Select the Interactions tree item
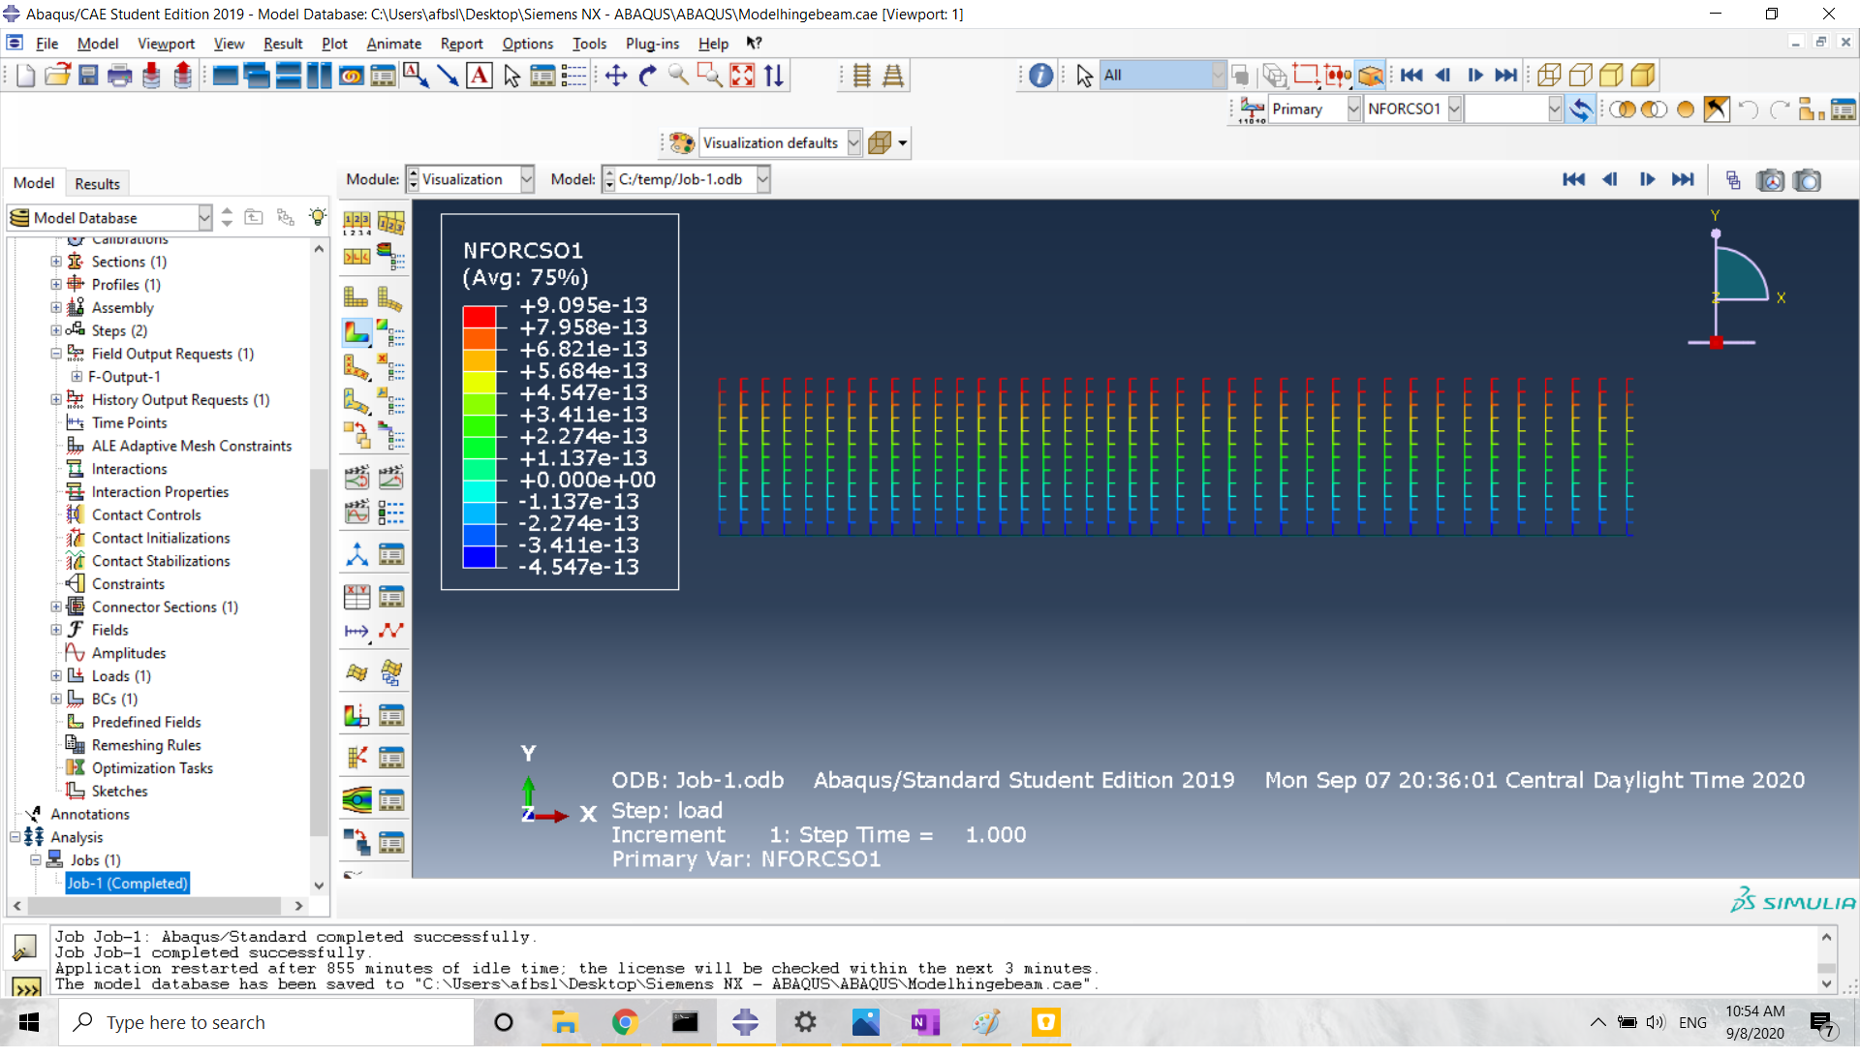This screenshot has width=1860, height=1058. point(129,470)
